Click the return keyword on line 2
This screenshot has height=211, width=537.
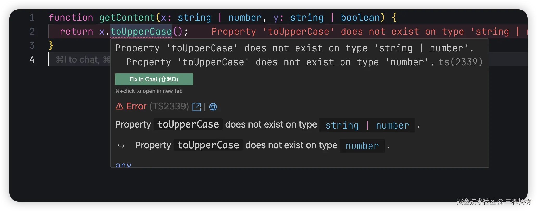(x=76, y=32)
